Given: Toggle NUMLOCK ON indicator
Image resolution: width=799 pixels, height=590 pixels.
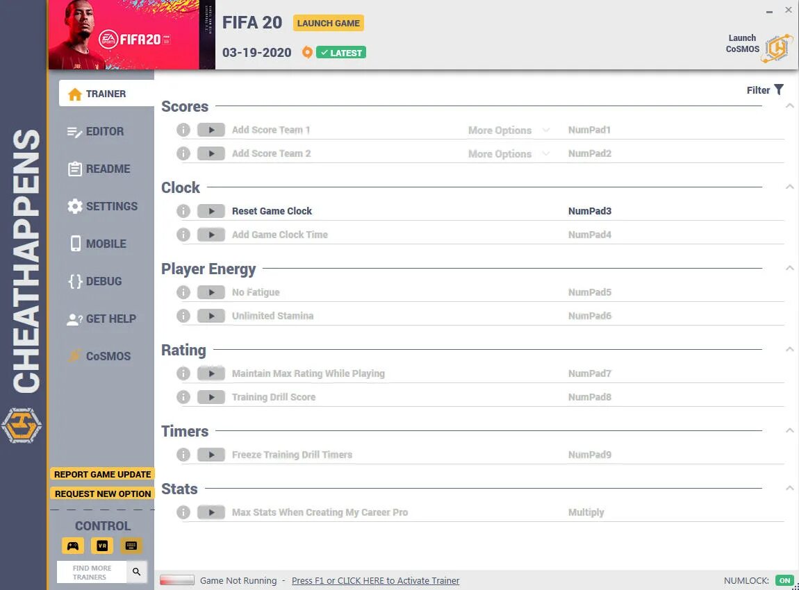Looking at the screenshot, I should tap(784, 580).
